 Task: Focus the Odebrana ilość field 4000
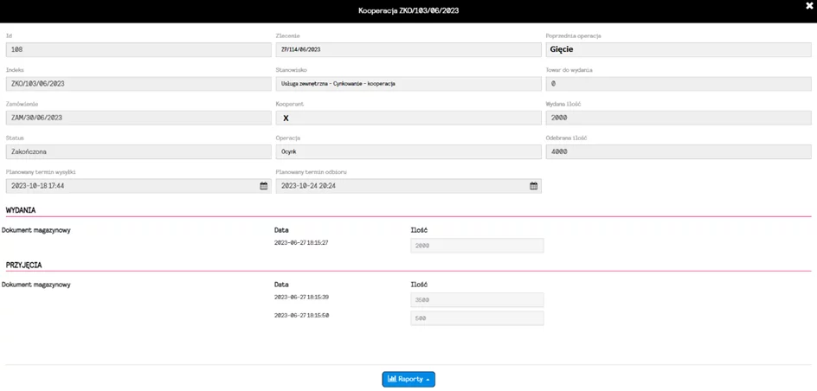click(679, 152)
